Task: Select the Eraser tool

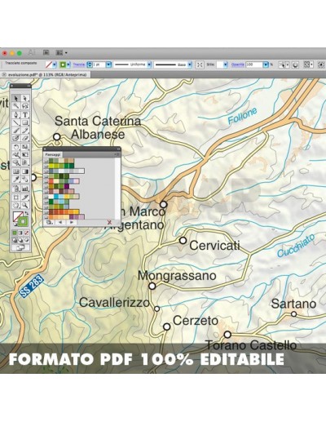Action: (24, 138)
